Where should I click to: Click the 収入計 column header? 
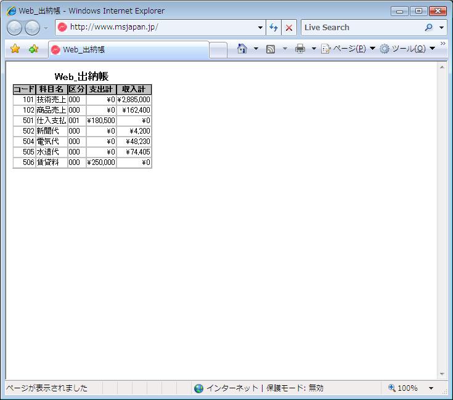[x=134, y=89]
